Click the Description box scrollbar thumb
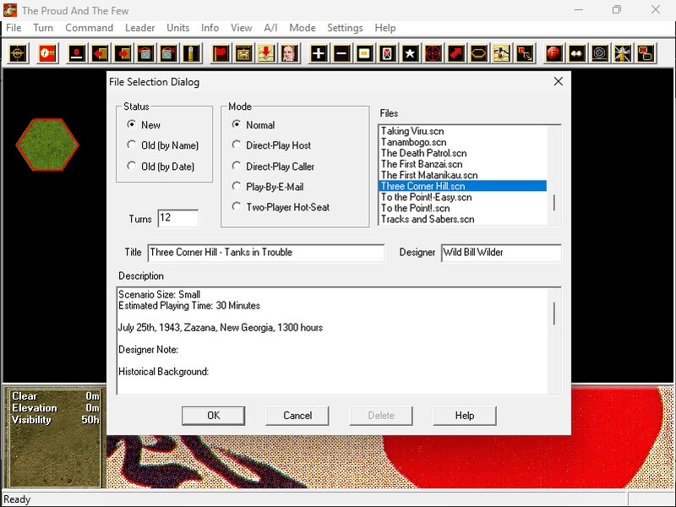 tap(554, 313)
